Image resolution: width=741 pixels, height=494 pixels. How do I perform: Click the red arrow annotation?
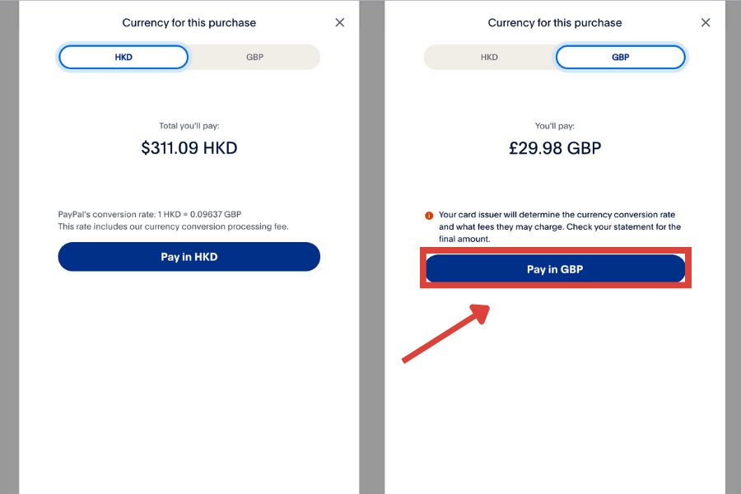(445, 333)
